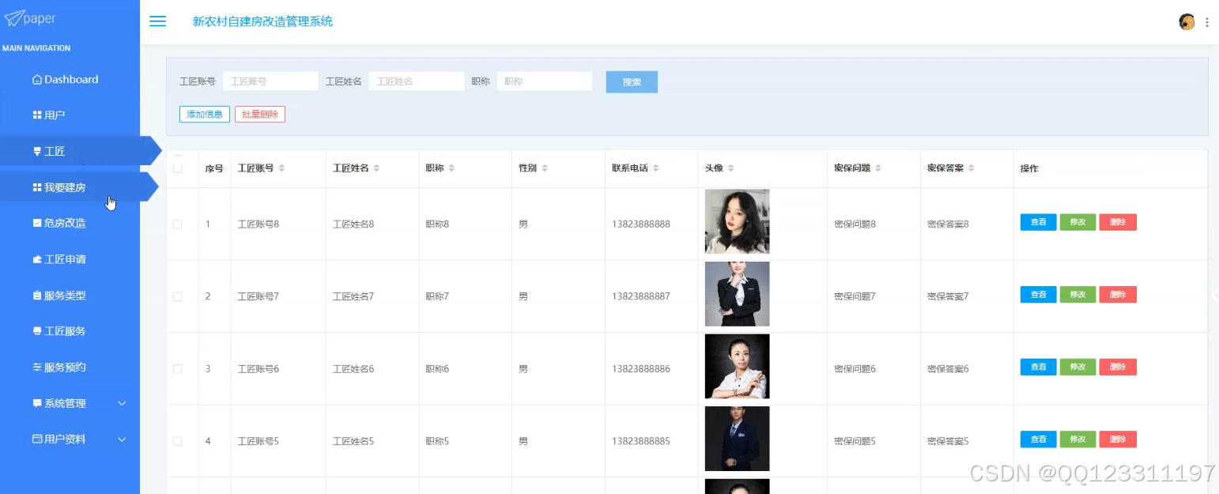Click the card icon beside 用户资料
1219x494 pixels.
point(36,439)
